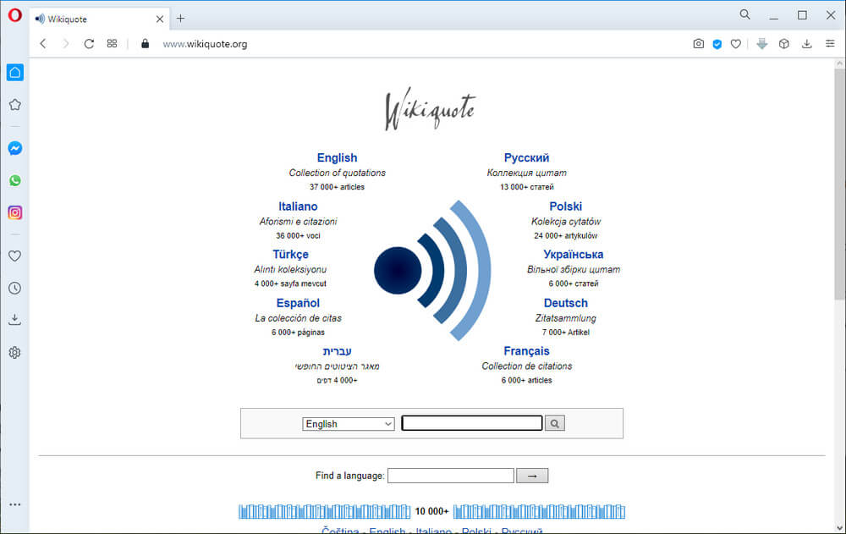This screenshot has width=846, height=534.
Task: Open the Español Wikiquote link
Action: click(298, 303)
